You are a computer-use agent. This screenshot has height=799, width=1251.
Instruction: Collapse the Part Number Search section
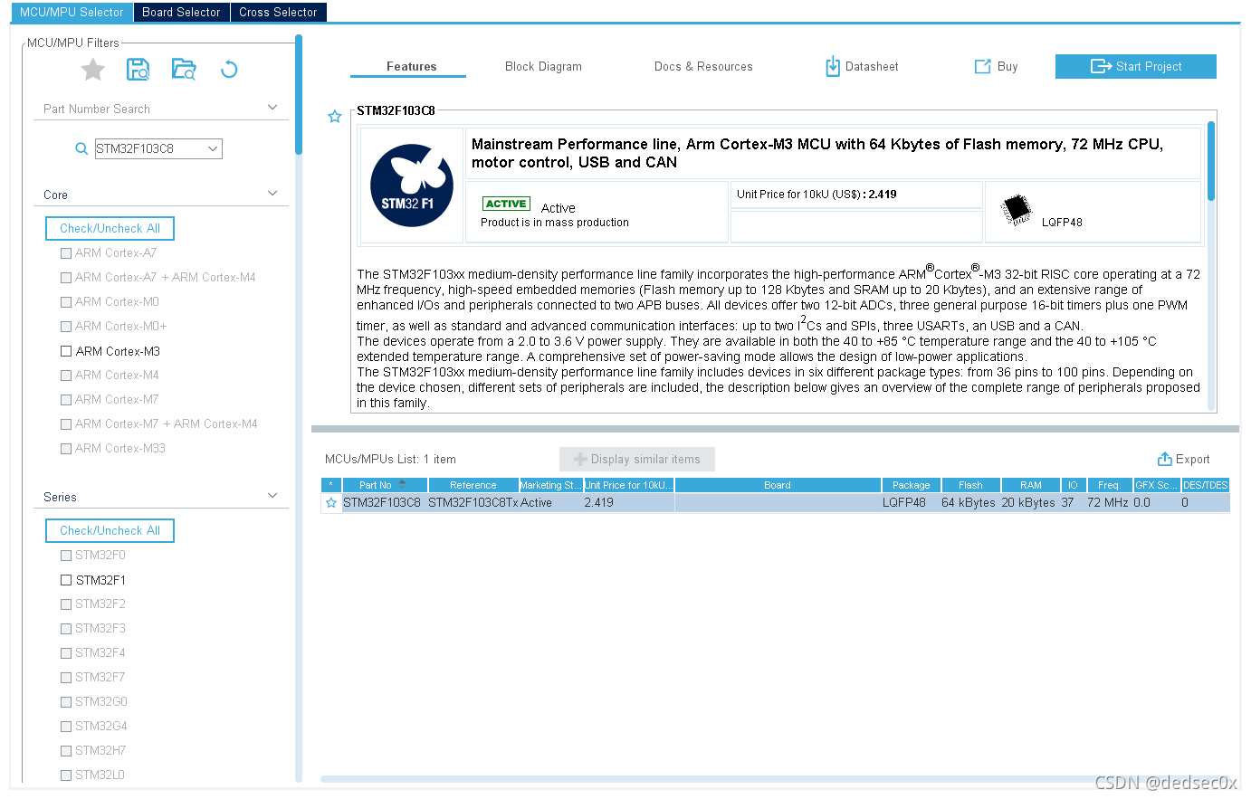[272, 108]
